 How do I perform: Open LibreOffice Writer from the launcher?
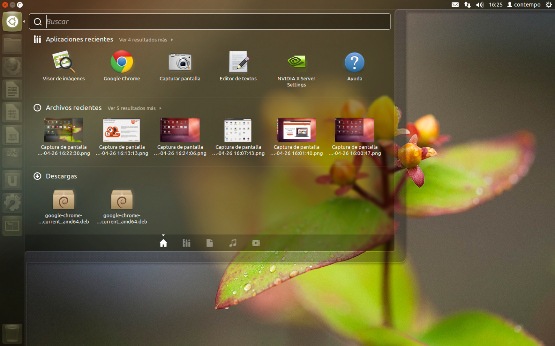(12, 90)
